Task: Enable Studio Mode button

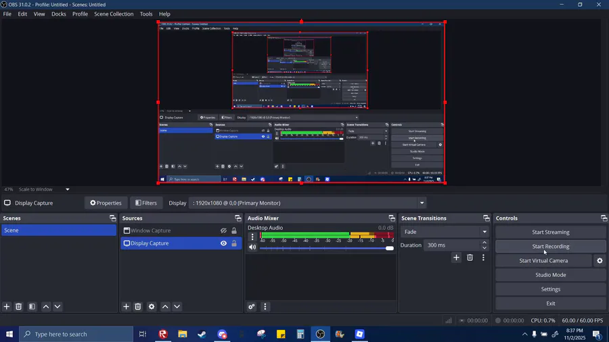Action: point(550,275)
